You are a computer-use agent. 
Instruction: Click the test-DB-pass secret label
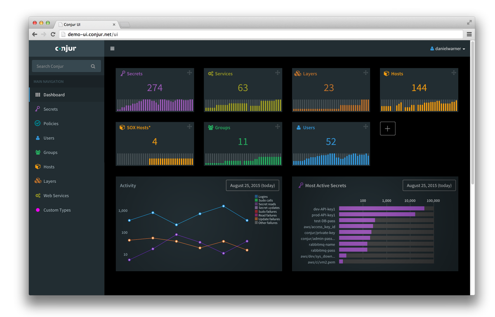point(325,221)
